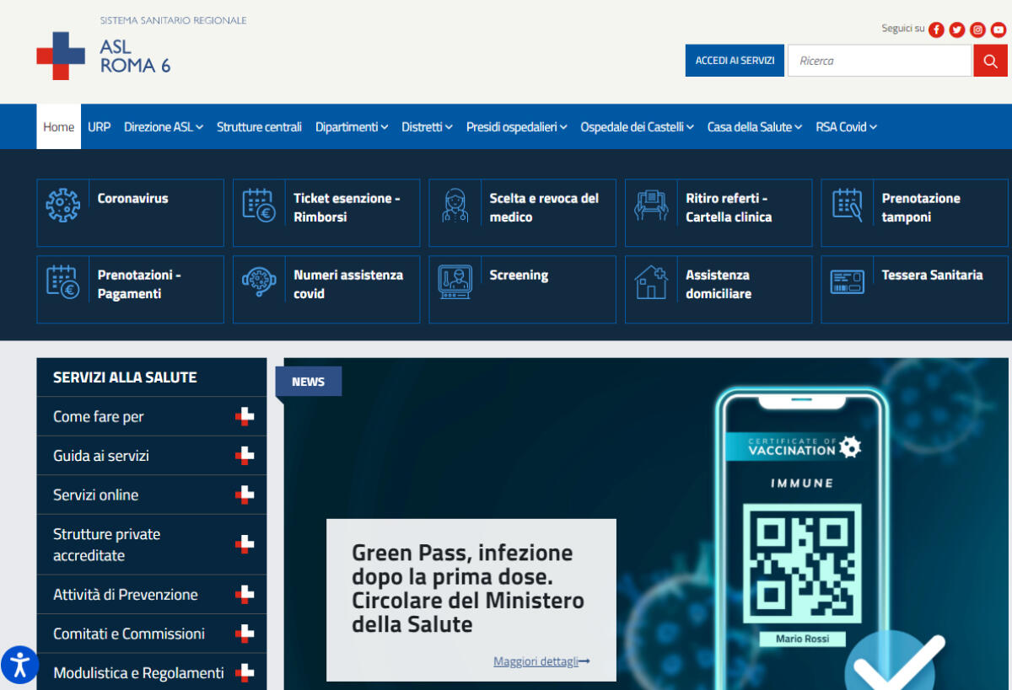Click the ACCEDI AI SERVIZI button
The image size is (1012, 690).
click(735, 61)
